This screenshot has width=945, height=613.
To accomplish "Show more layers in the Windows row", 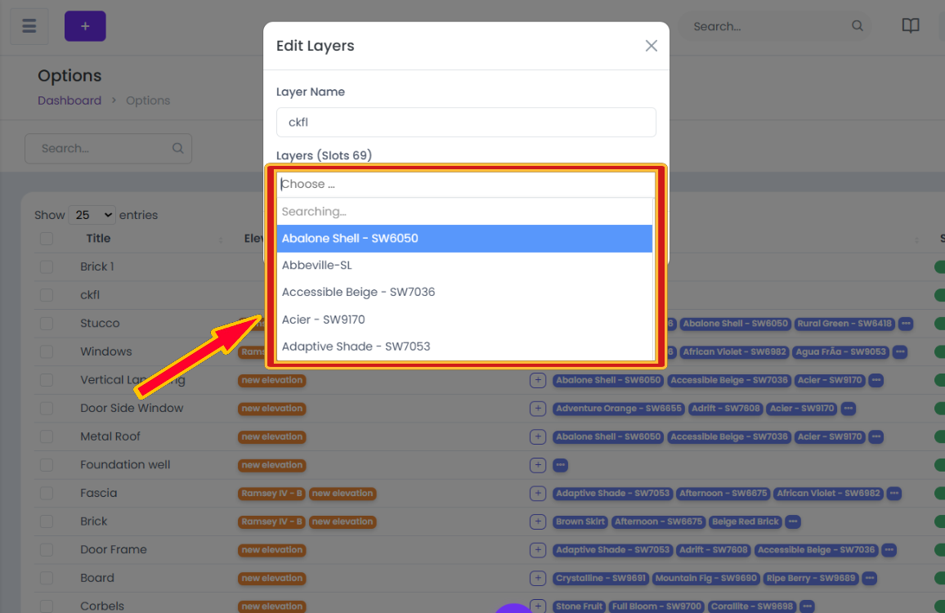I will (x=899, y=352).
